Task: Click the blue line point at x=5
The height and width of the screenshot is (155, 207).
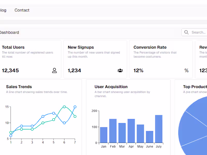Action: (54, 113)
